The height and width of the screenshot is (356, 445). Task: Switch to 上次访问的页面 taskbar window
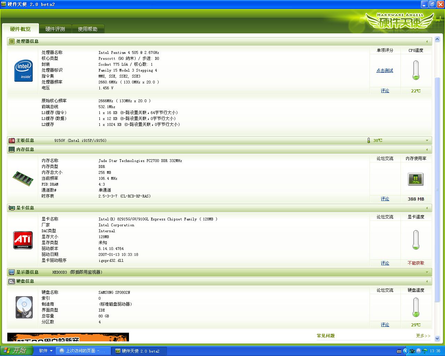point(83,351)
